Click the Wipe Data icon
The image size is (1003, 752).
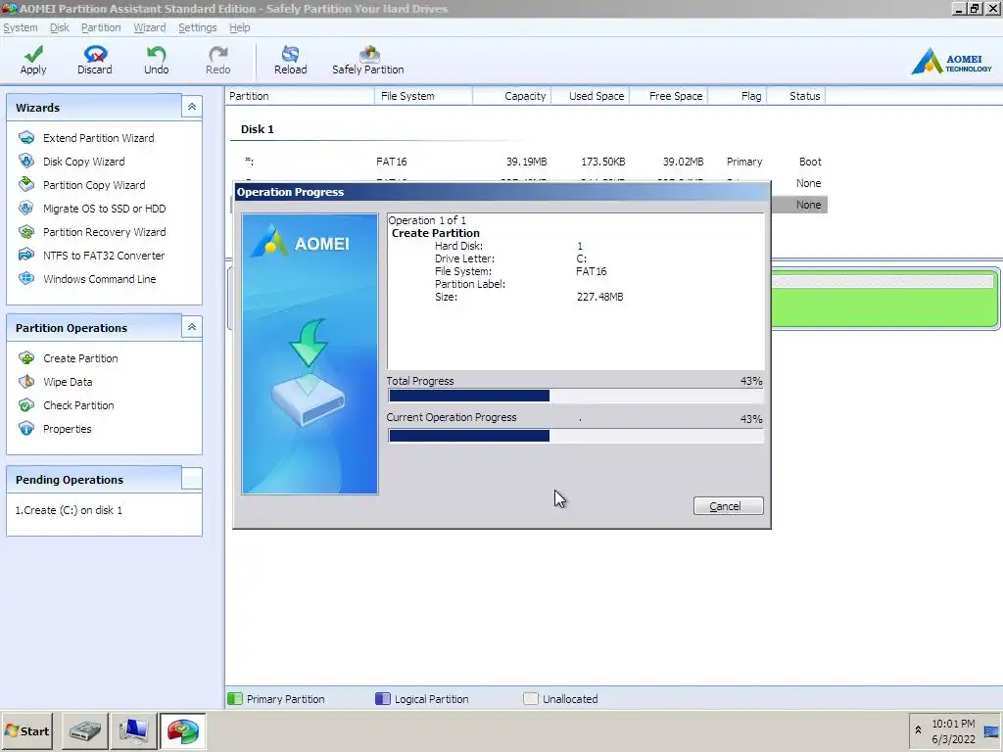[26, 382]
